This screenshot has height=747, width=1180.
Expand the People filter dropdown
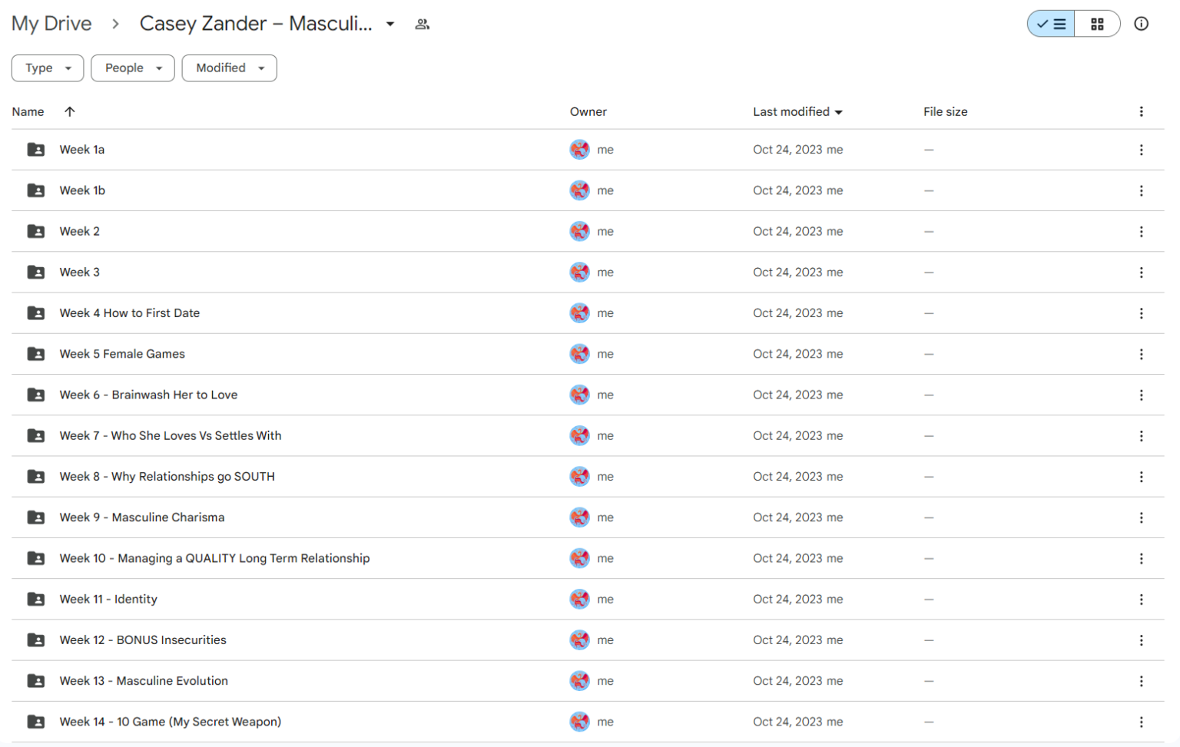pos(133,68)
